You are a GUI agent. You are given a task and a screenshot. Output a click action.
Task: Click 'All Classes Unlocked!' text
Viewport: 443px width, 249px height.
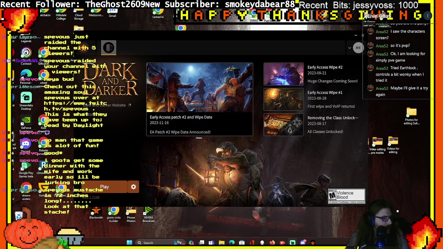click(x=325, y=131)
